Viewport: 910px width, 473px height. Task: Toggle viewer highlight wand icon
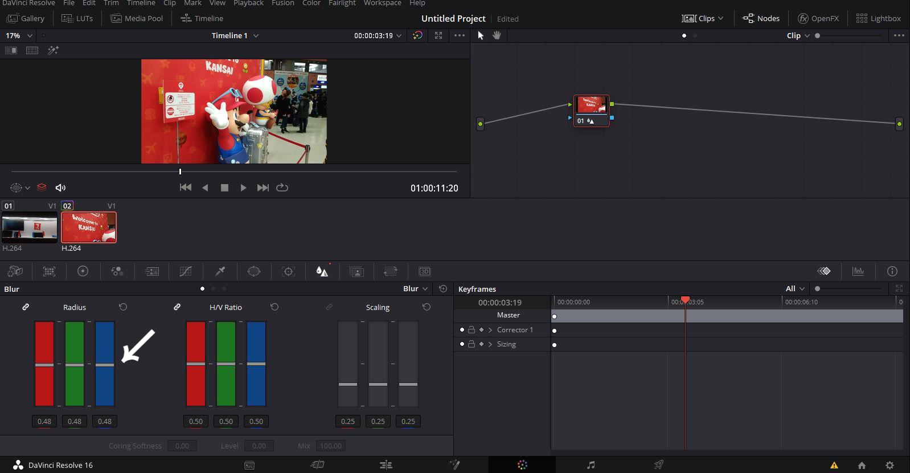(x=53, y=50)
